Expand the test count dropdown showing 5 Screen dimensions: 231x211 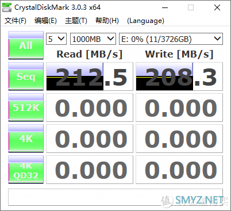[56, 39]
